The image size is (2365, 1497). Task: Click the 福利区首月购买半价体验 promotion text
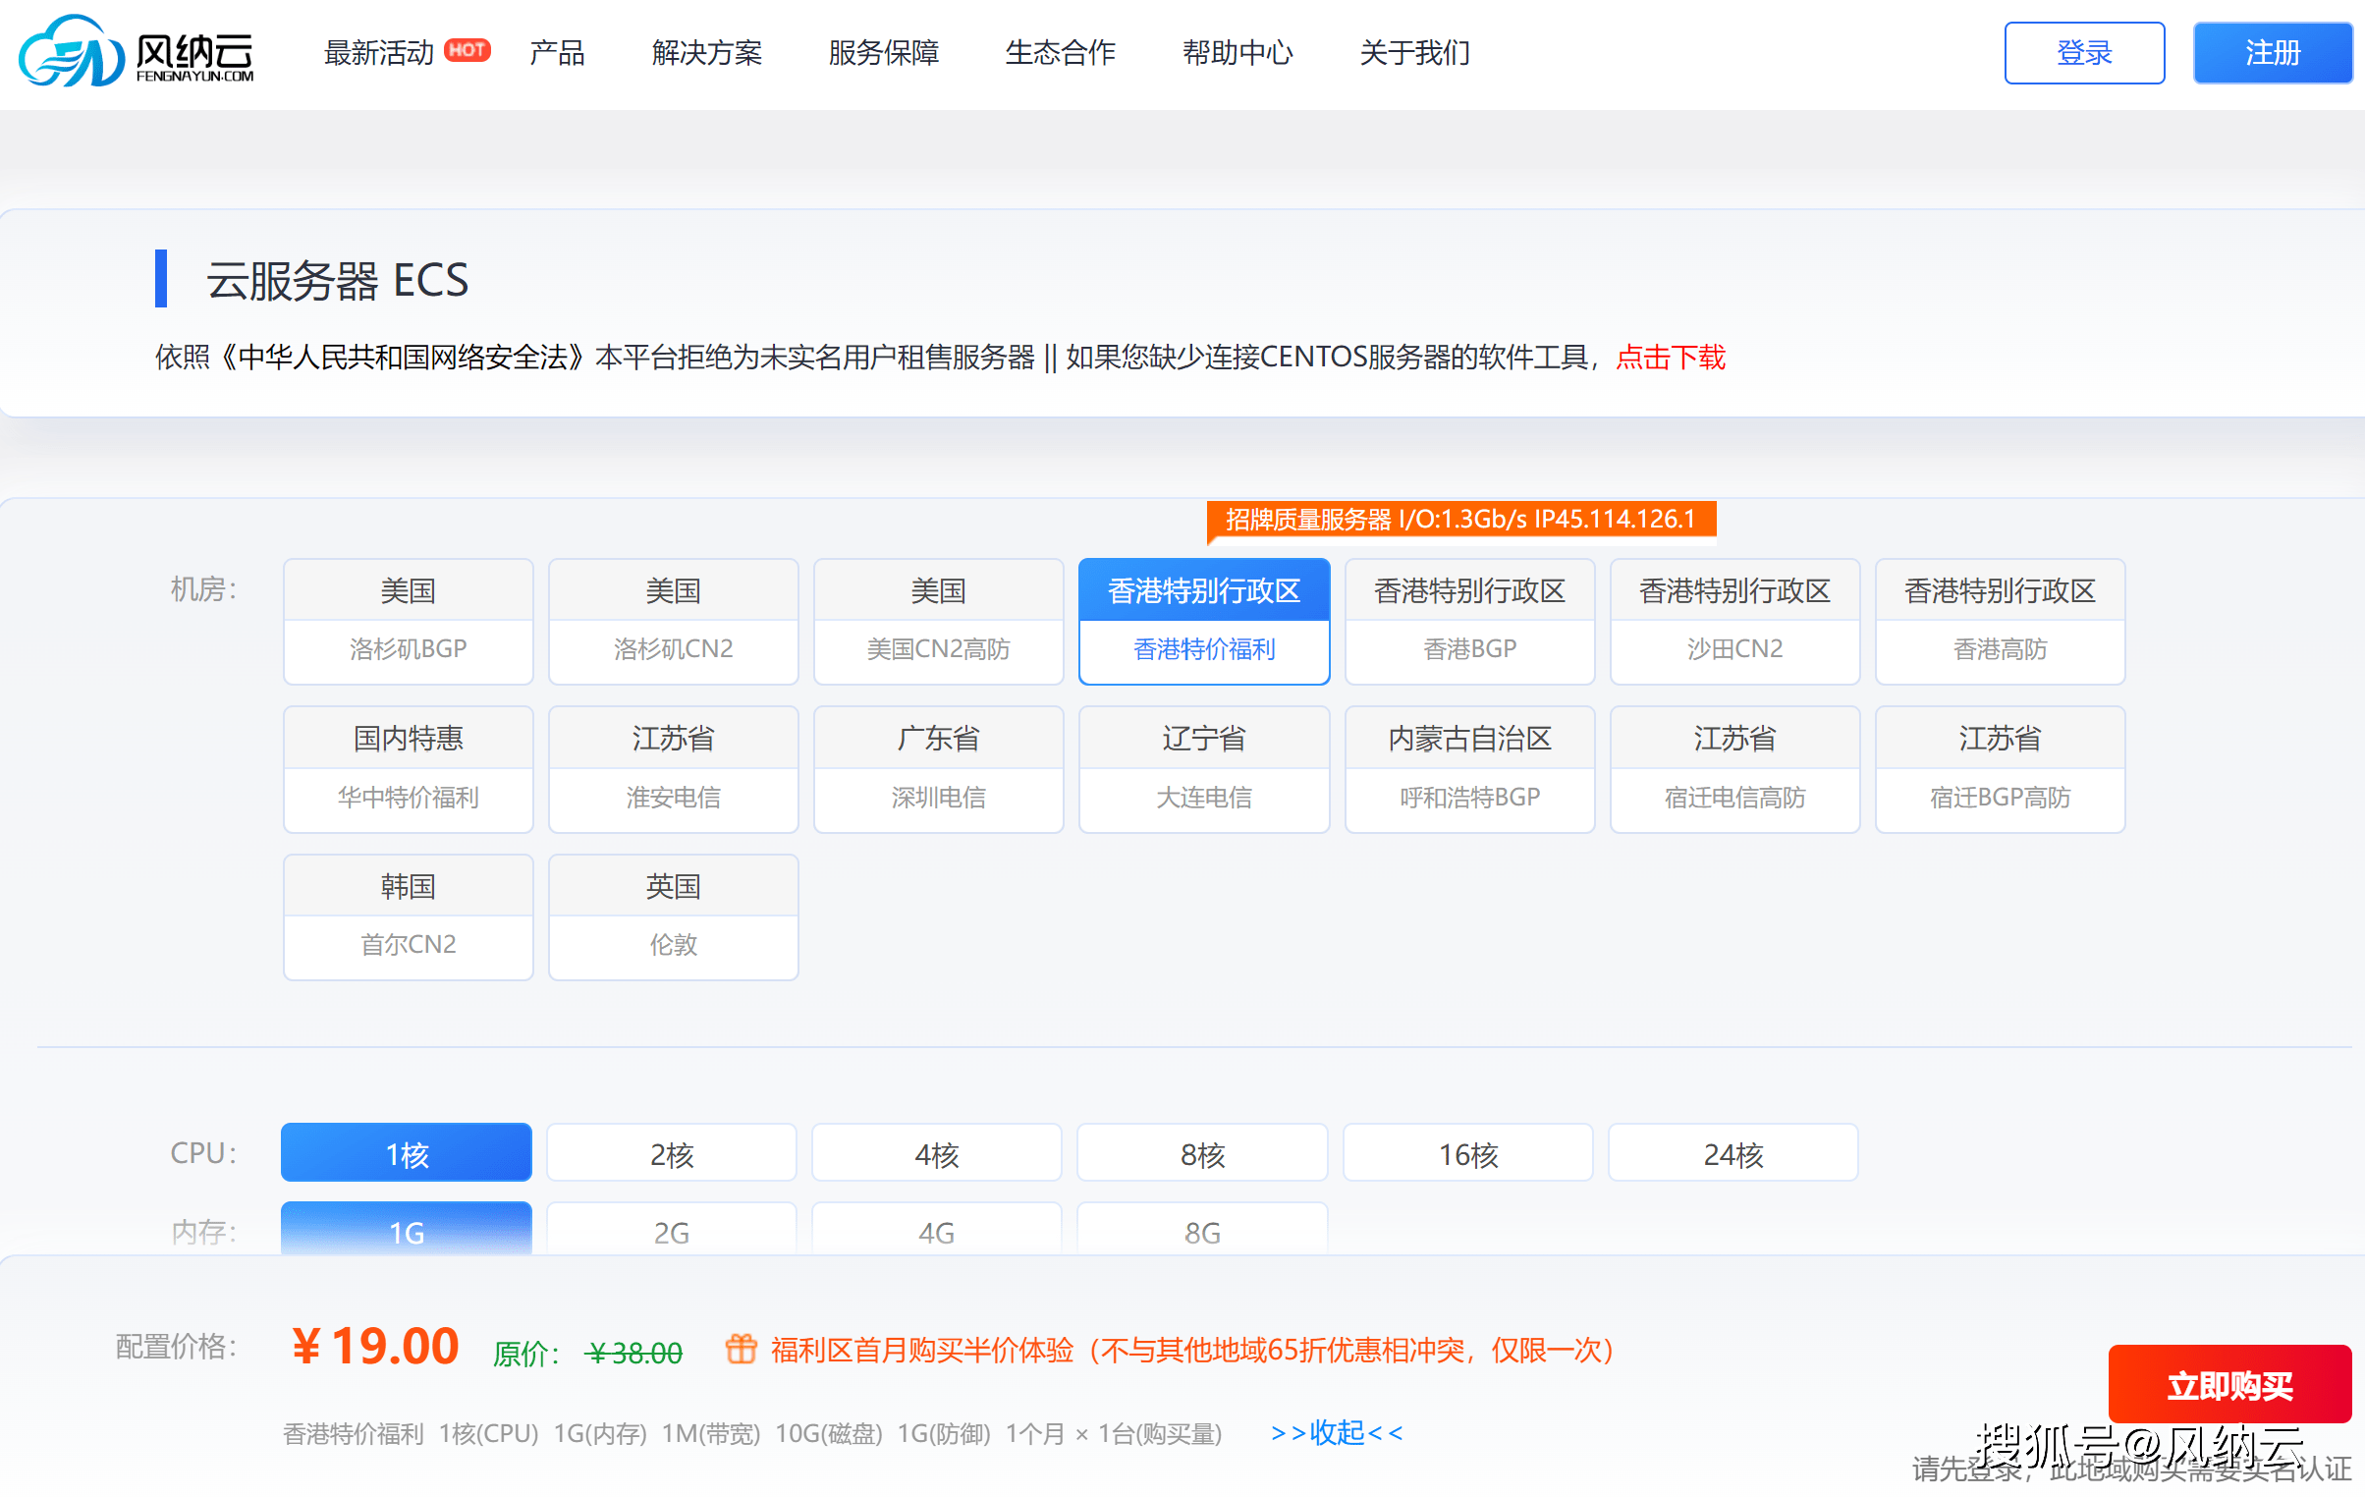pyautogui.click(x=1193, y=1350)
